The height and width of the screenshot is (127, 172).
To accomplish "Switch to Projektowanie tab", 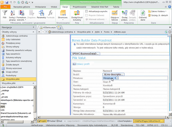I will [x=79, y=7].
